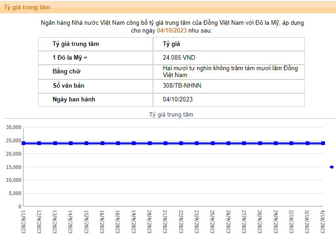The height and width of the screenshot is (240, 336).
Task: Click the chart data point for 16/9/2023
Action: 103,143
